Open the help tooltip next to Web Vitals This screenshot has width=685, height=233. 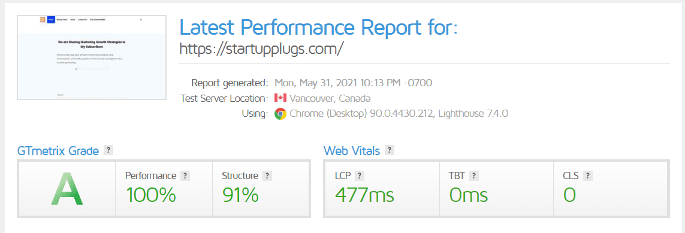[389, 150]
